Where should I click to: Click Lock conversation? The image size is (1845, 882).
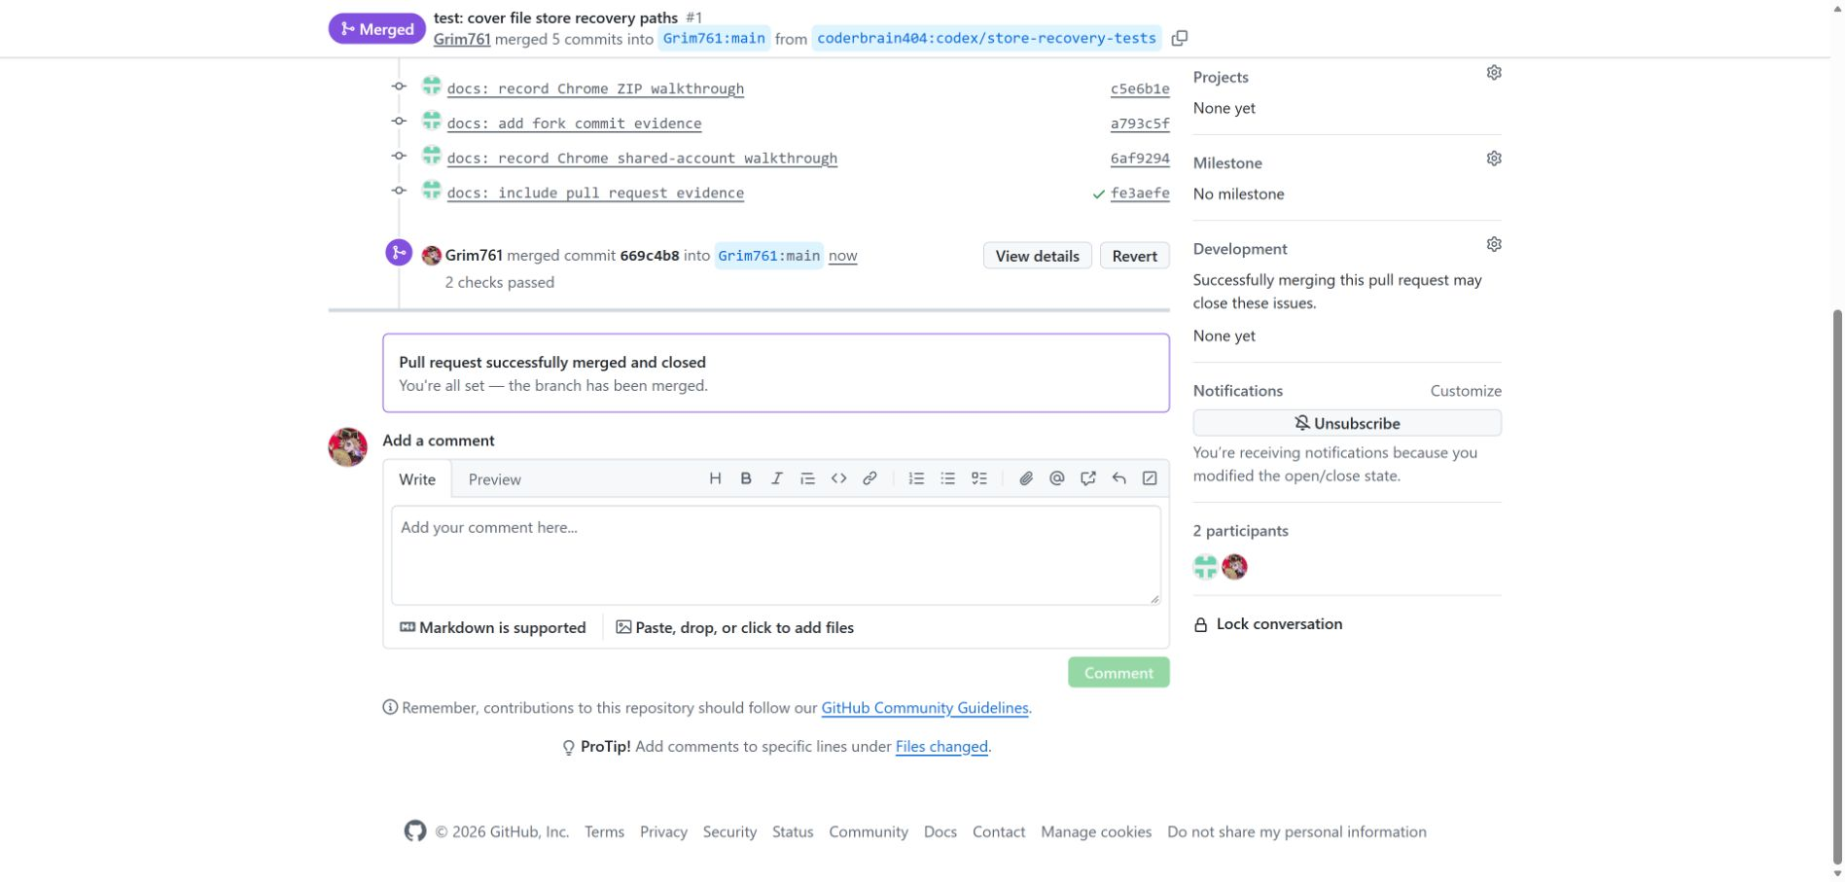1268,624
